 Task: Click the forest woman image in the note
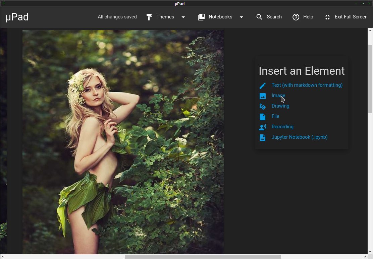(x=123, y=142)
